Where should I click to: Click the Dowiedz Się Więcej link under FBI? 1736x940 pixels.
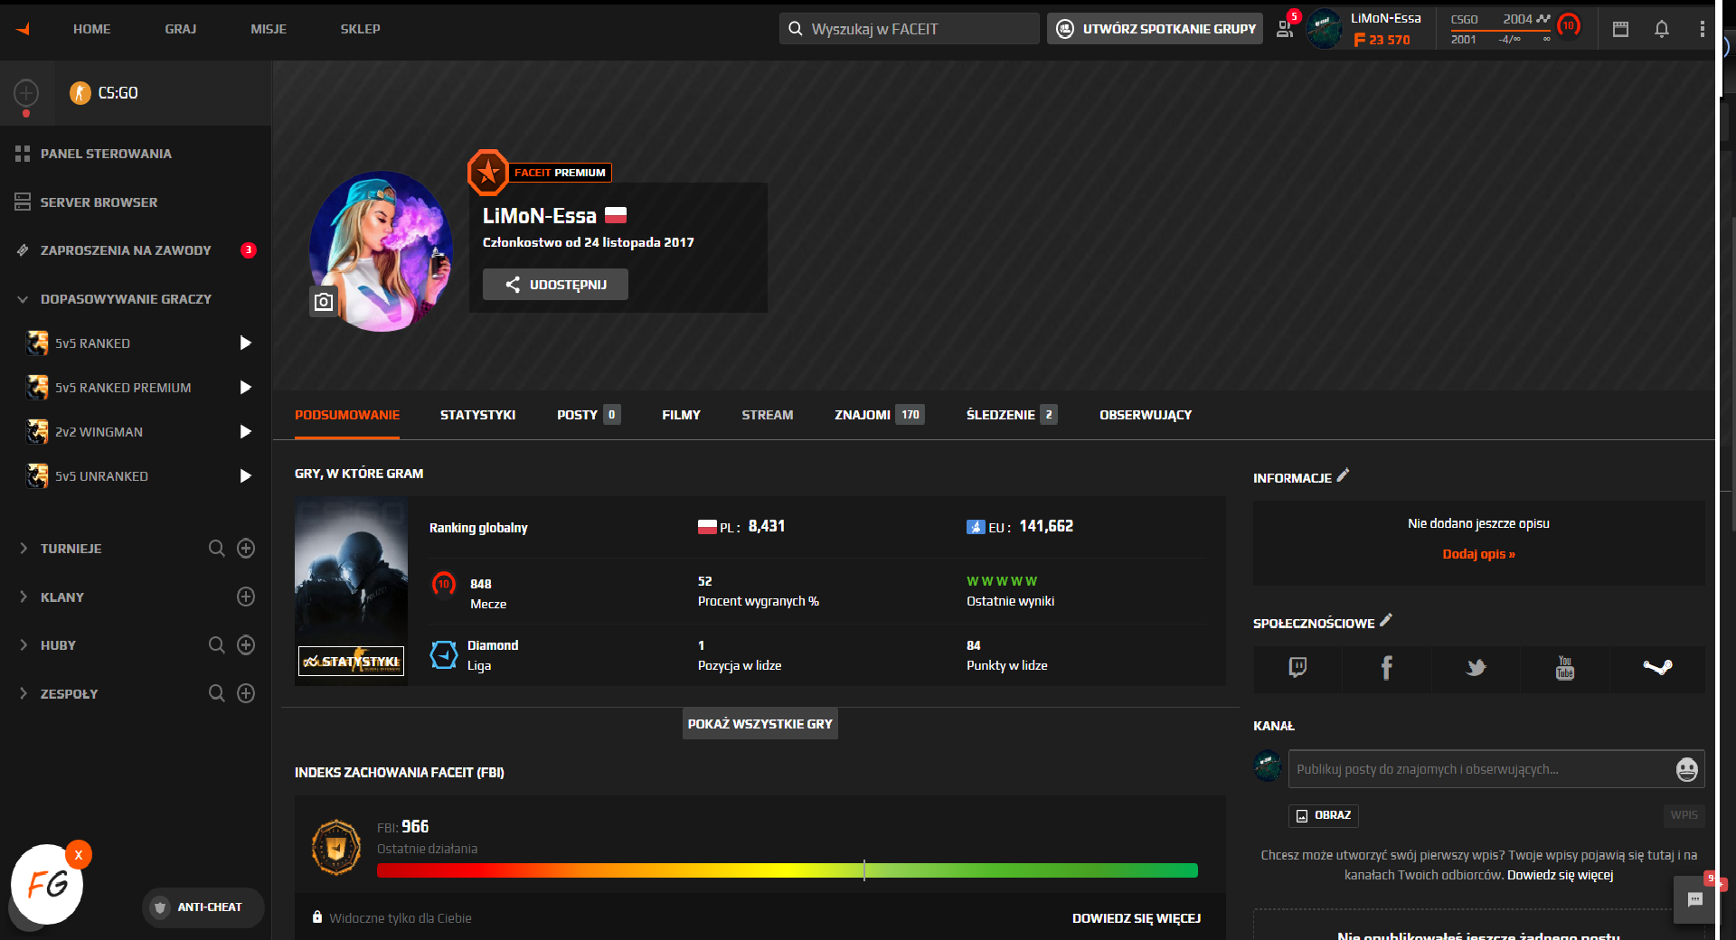pyautogui.click(x=1137, y=918)
